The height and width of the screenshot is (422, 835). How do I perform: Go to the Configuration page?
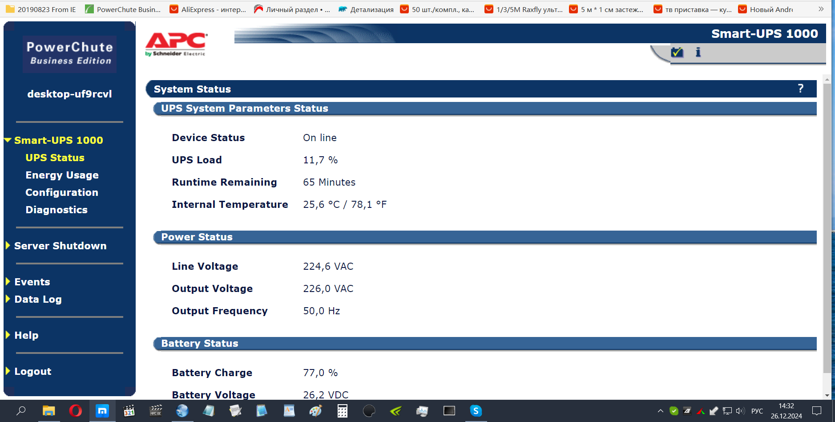62,192
